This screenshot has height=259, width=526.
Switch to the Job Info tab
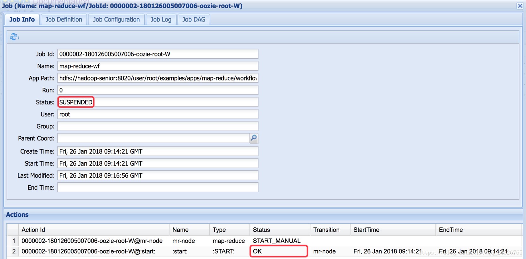tap(22, 20)
